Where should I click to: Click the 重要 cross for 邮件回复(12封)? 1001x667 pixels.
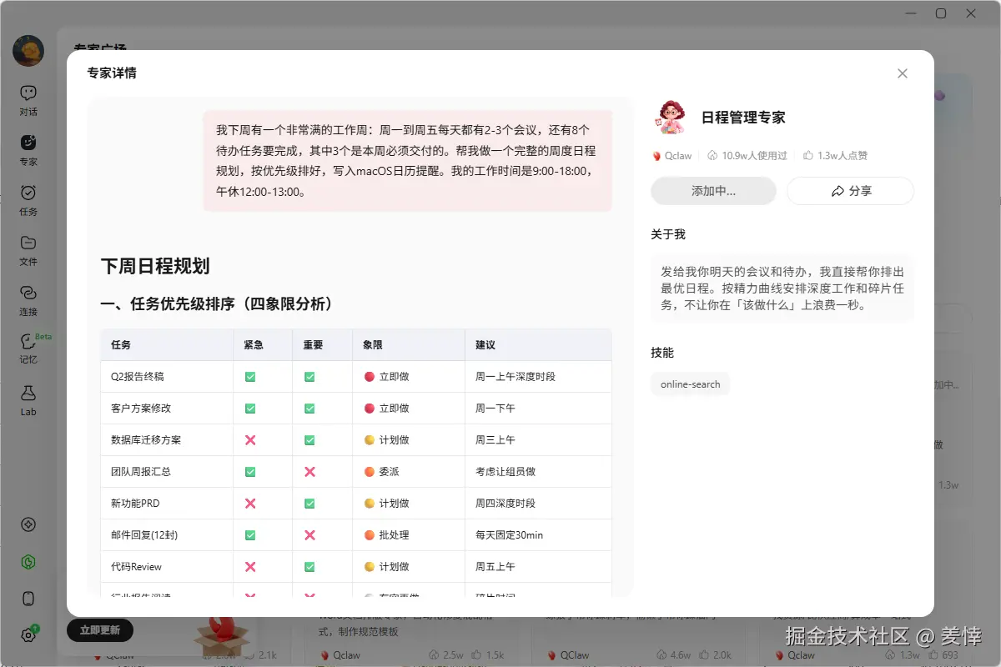click(x=309, y=535)
